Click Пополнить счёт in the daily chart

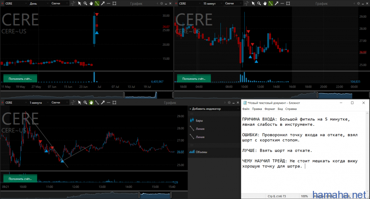coord(20,79)
